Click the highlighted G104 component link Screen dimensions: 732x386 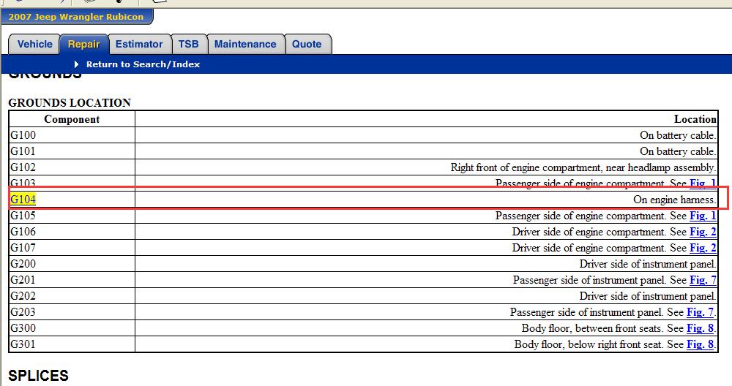pyautogui.click(x=23, y=200)
